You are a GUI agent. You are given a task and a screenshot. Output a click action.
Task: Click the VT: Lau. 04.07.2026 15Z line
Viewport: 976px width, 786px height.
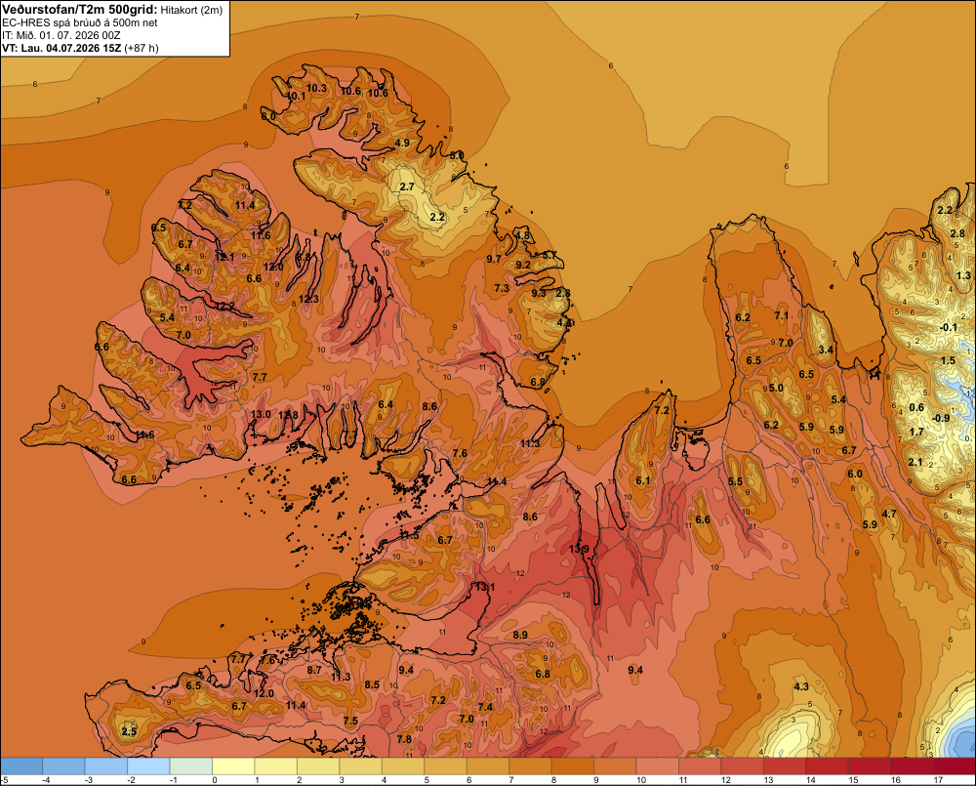coord(80,48)
